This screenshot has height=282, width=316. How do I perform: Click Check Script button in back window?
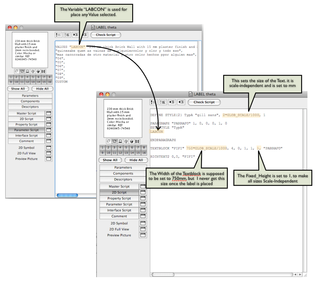(x=106, y=35)
